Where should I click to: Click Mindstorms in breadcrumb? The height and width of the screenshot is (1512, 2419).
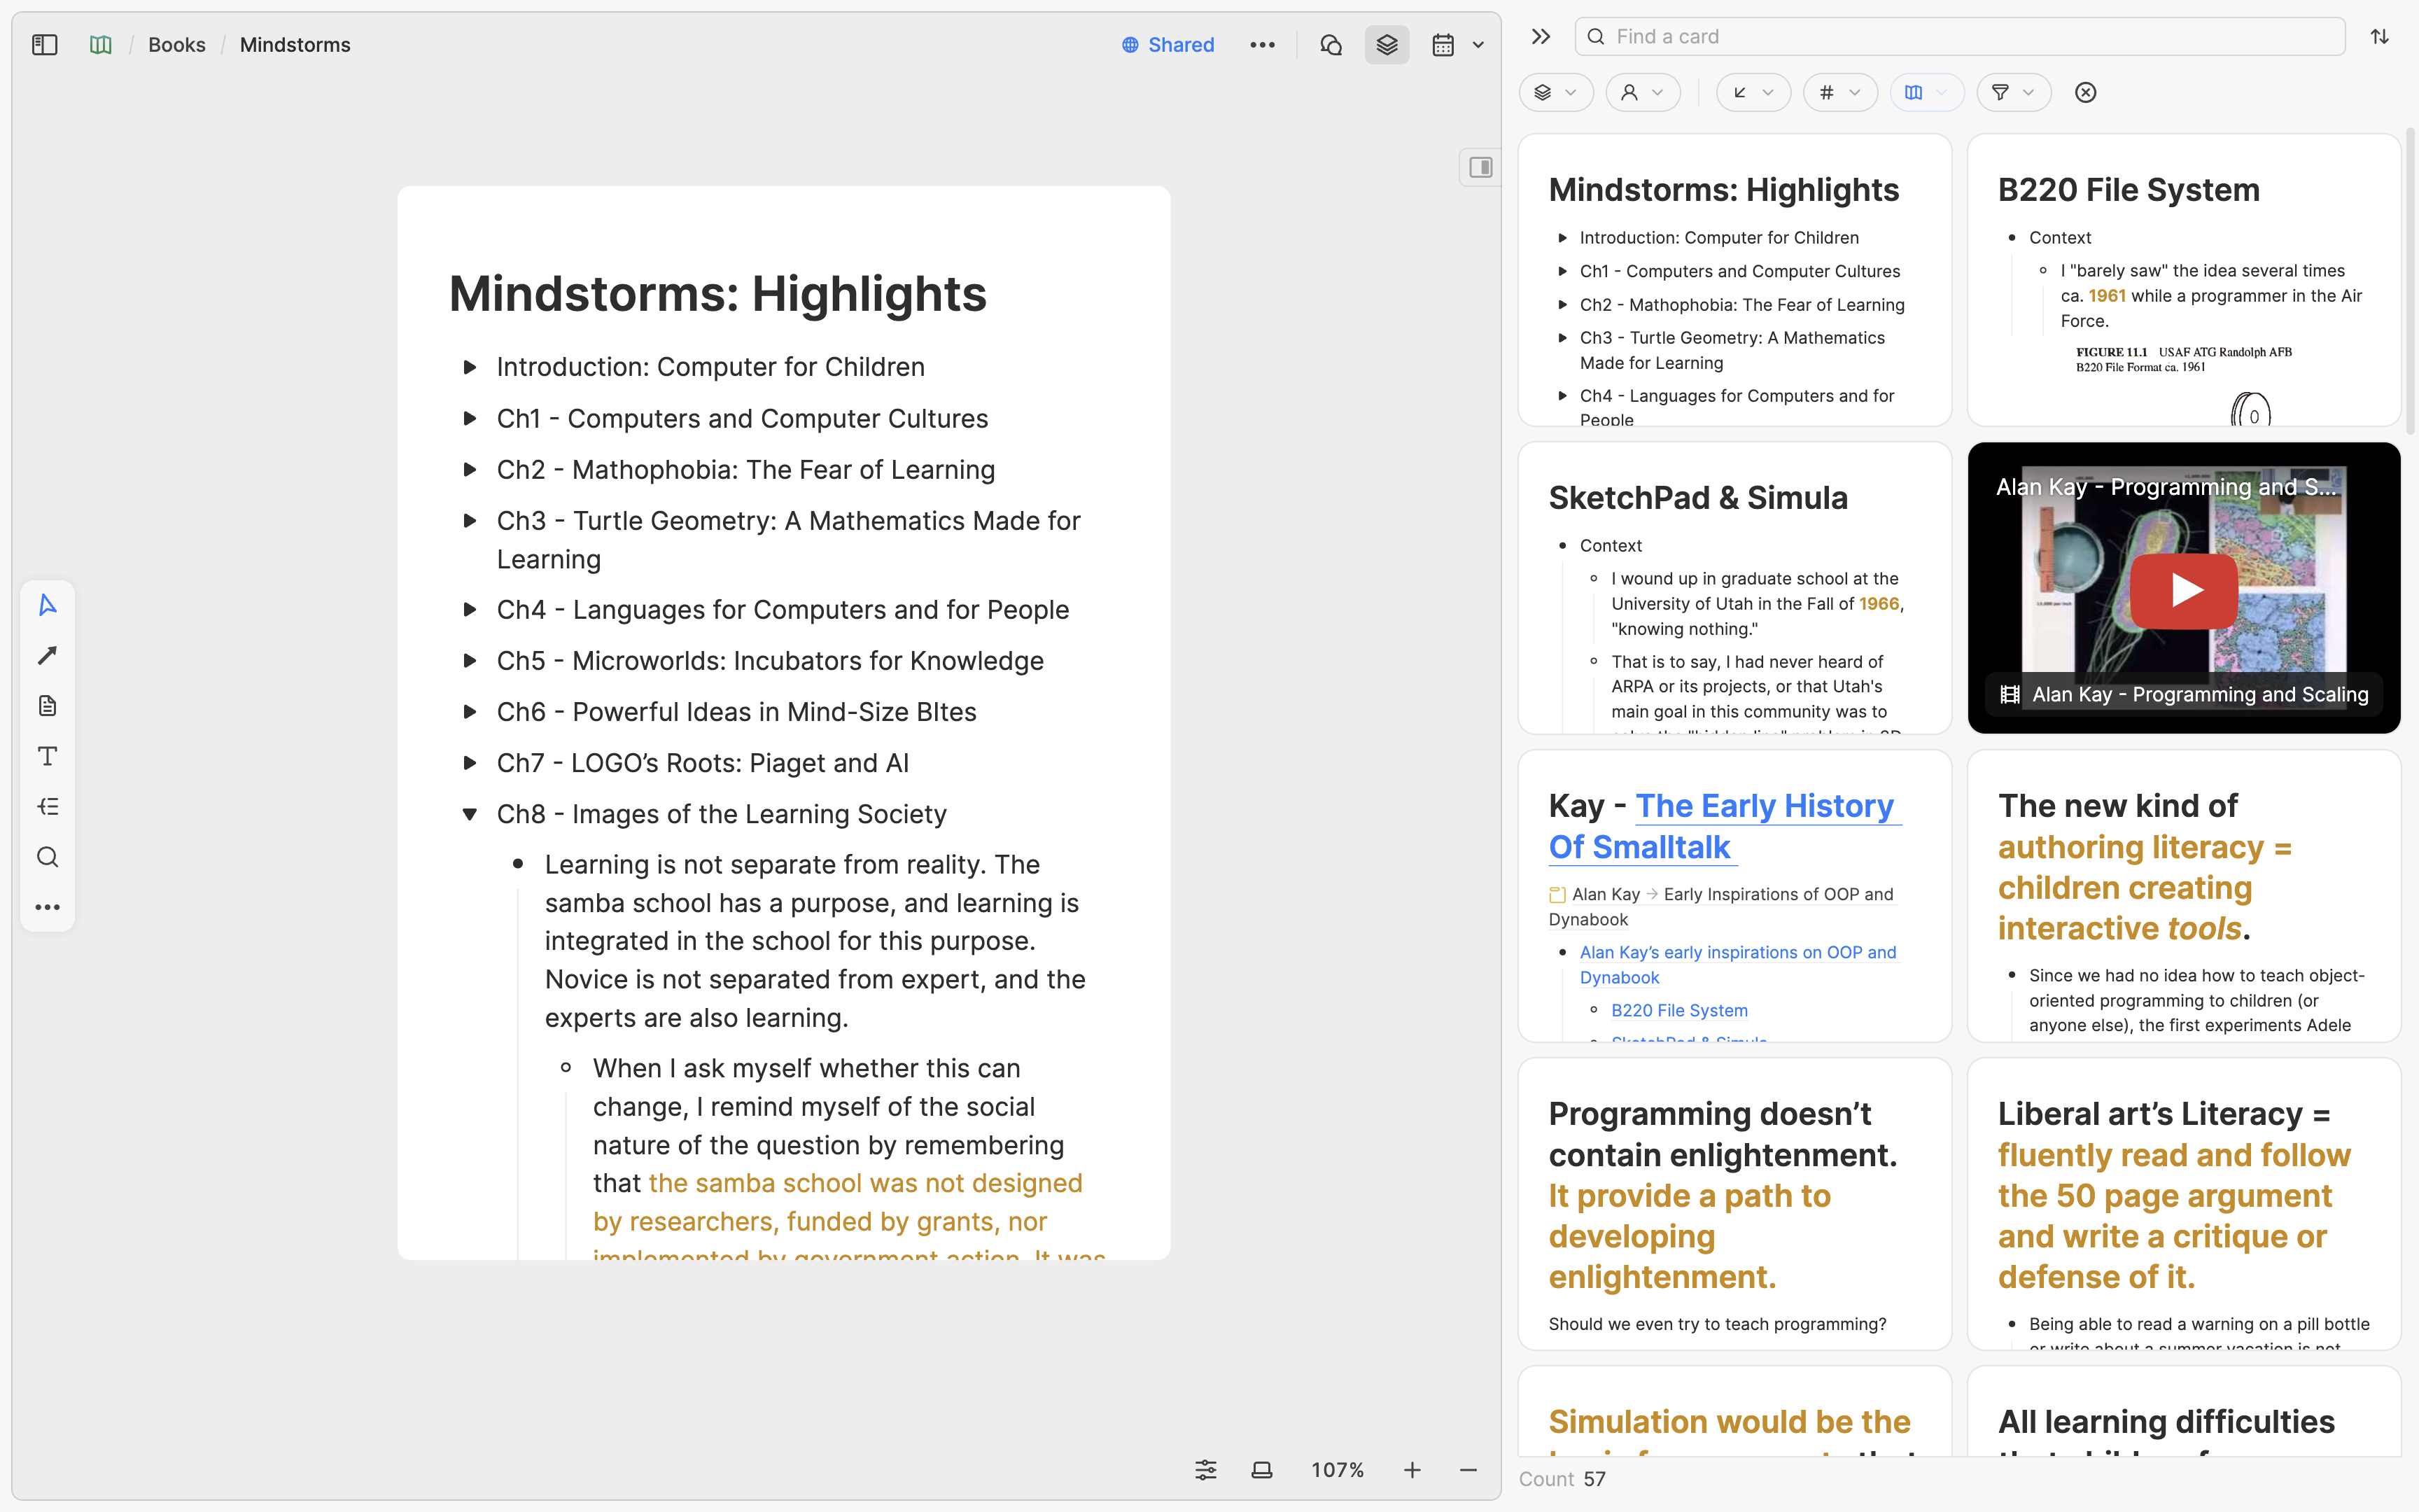pyautogui.click(x=295, y=45)
